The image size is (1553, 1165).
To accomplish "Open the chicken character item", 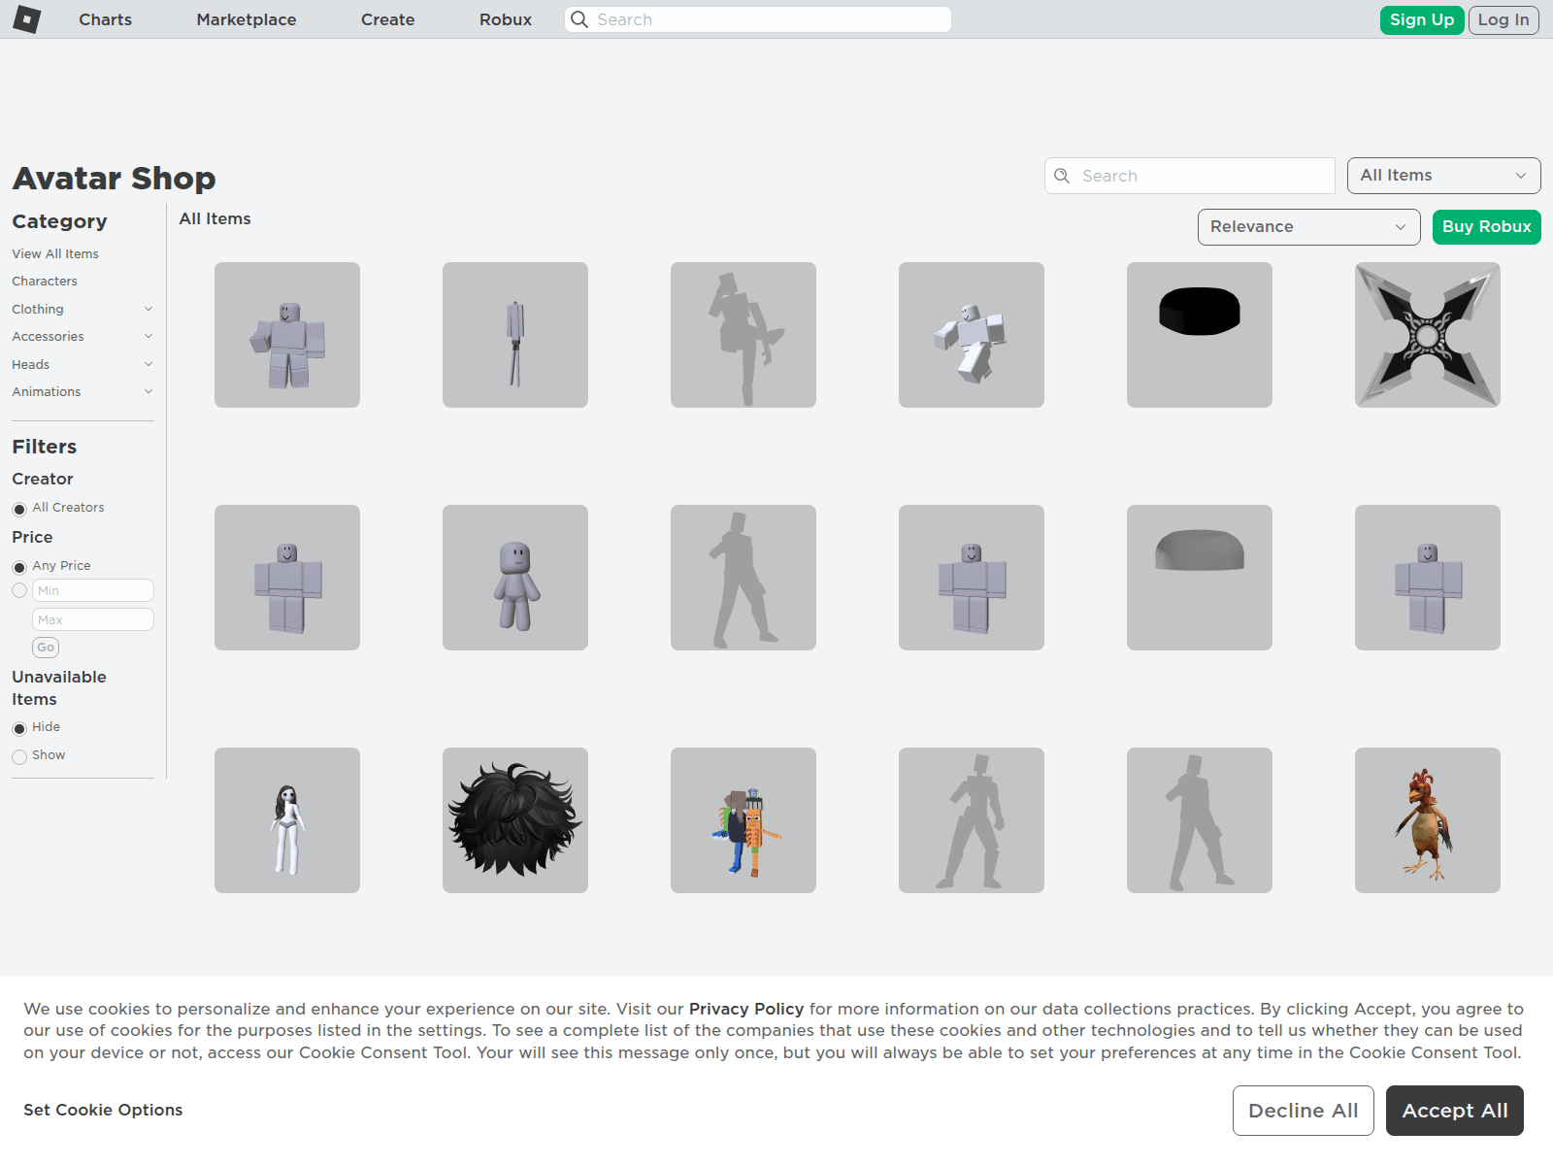I will click(x=1427, y=819).
